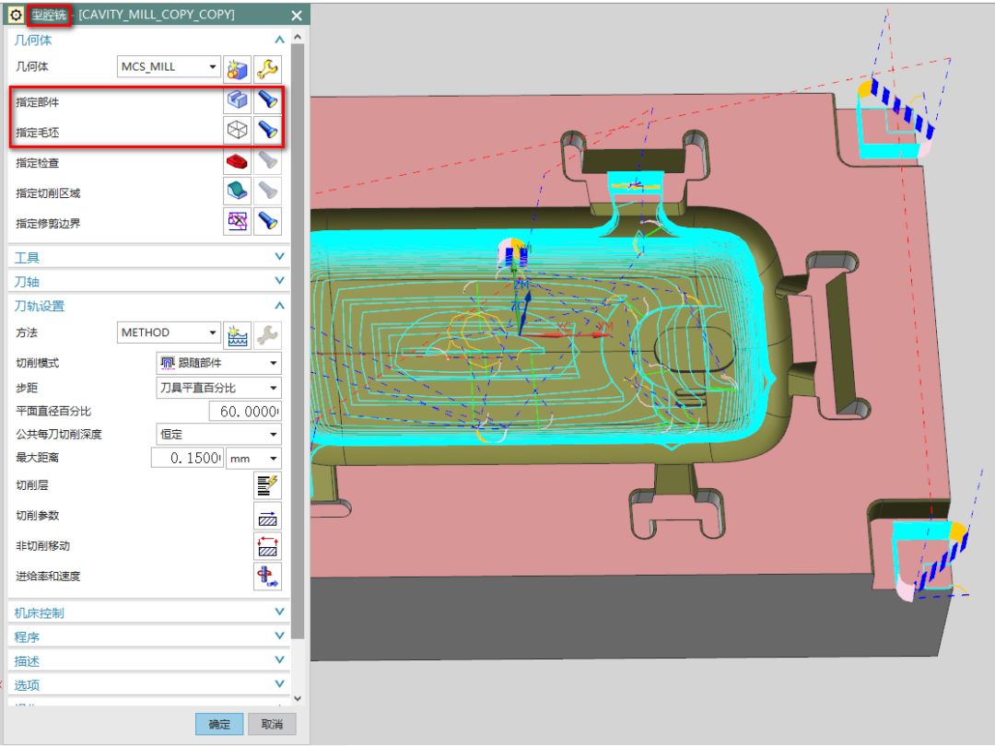Open the Feeds and Speeds (进给率和速度) icon
Screen dimensions: 995x746
pos(267,577)
